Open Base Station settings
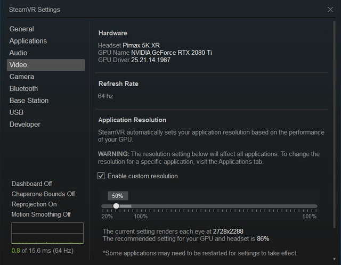Image resolution: width=341 pixels, height=265 pixels. 29,101
